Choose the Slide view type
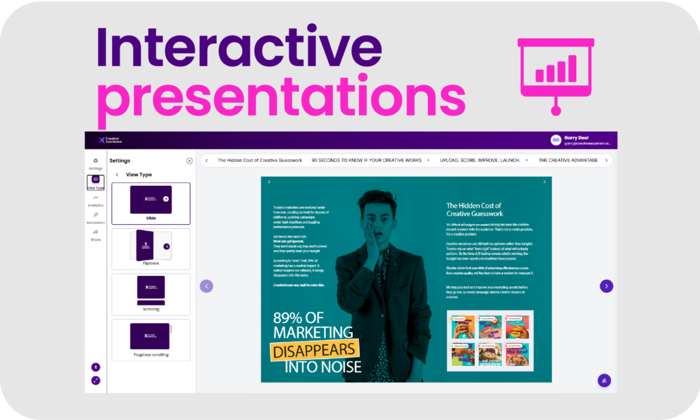This screenshot has width=700, height=420. 151,203
